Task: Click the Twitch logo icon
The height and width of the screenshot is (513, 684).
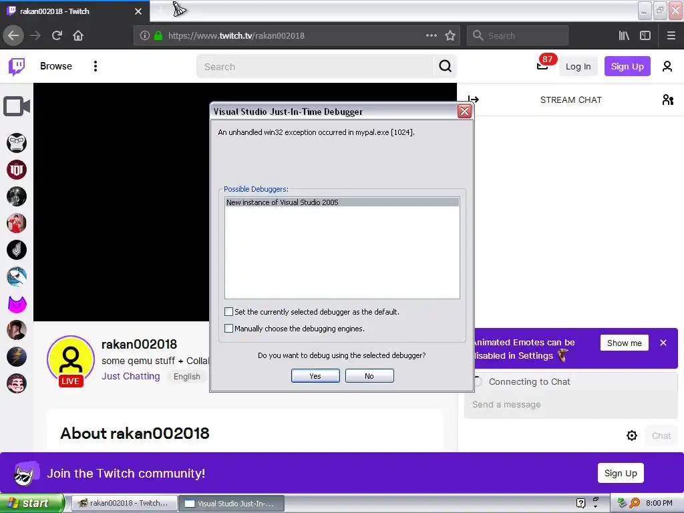Action: click(17, 66)
